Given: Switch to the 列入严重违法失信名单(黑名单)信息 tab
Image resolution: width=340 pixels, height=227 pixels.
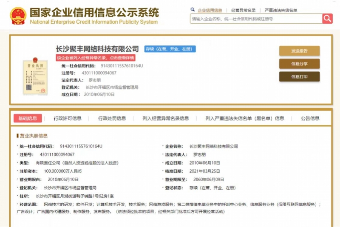Looking at the screenshot, I should [x=245, y=118].
